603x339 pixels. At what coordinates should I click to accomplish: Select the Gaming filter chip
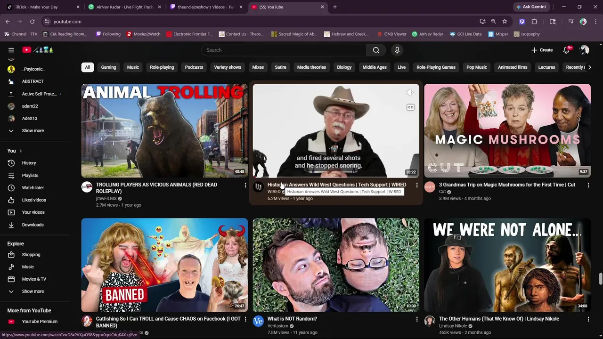[108, 67]
